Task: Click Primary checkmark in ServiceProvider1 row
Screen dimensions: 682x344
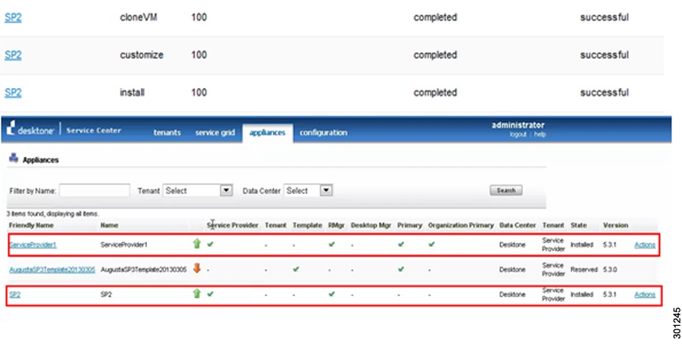Action: tap(401, 245)
